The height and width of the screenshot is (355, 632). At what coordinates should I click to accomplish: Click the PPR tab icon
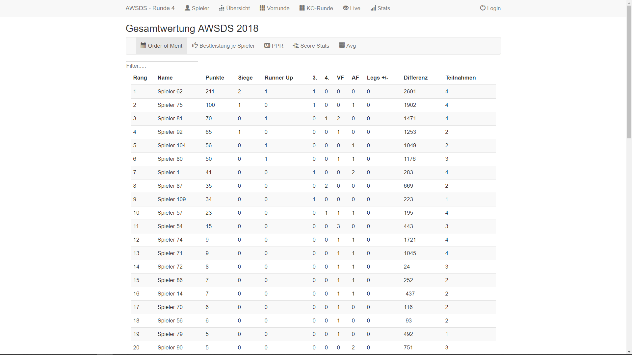pos(267,45)
